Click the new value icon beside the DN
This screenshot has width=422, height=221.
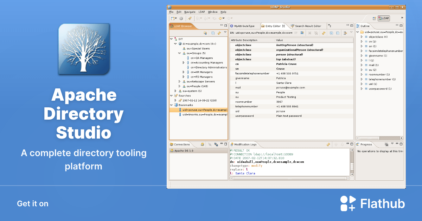tap(302, 33)
